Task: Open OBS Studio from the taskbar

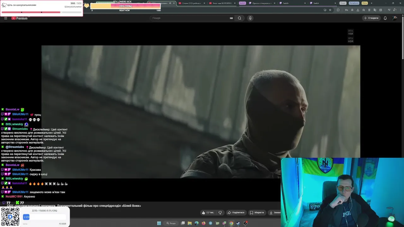Action: (245, 223)
